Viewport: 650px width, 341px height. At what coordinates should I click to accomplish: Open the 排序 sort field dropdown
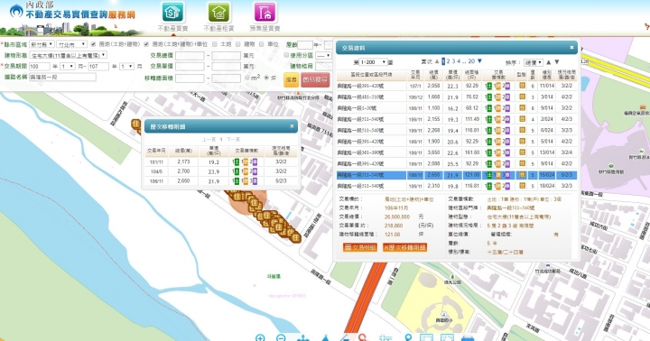coord(534,62)
